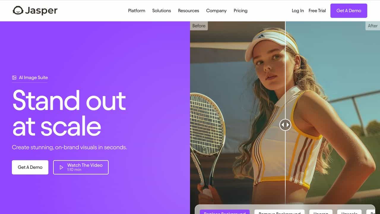Select the Remove Background tab

tap(280, 212)
